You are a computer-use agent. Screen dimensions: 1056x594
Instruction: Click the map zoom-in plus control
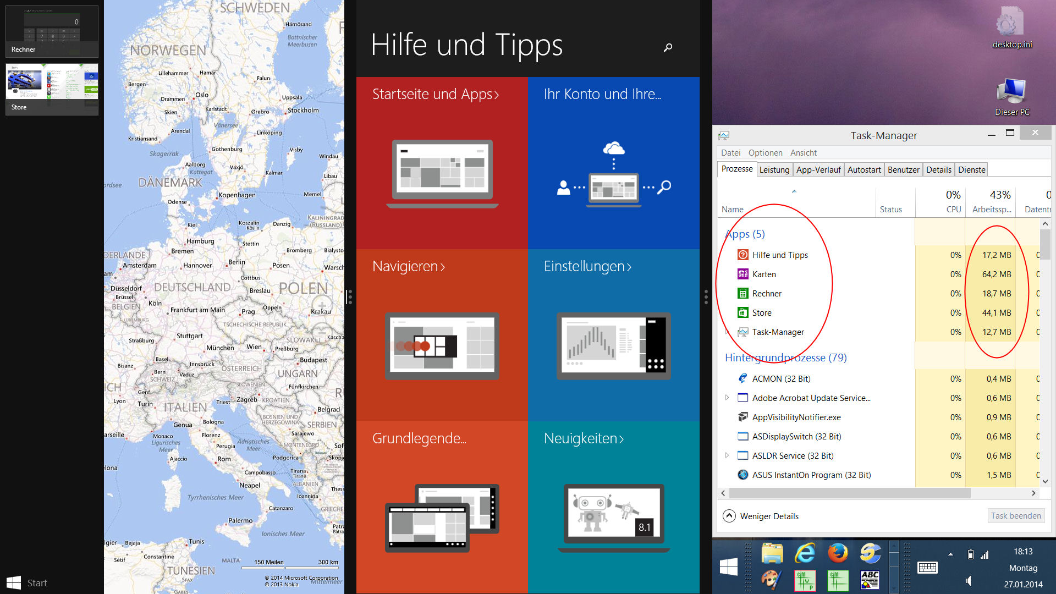[322, 305]
